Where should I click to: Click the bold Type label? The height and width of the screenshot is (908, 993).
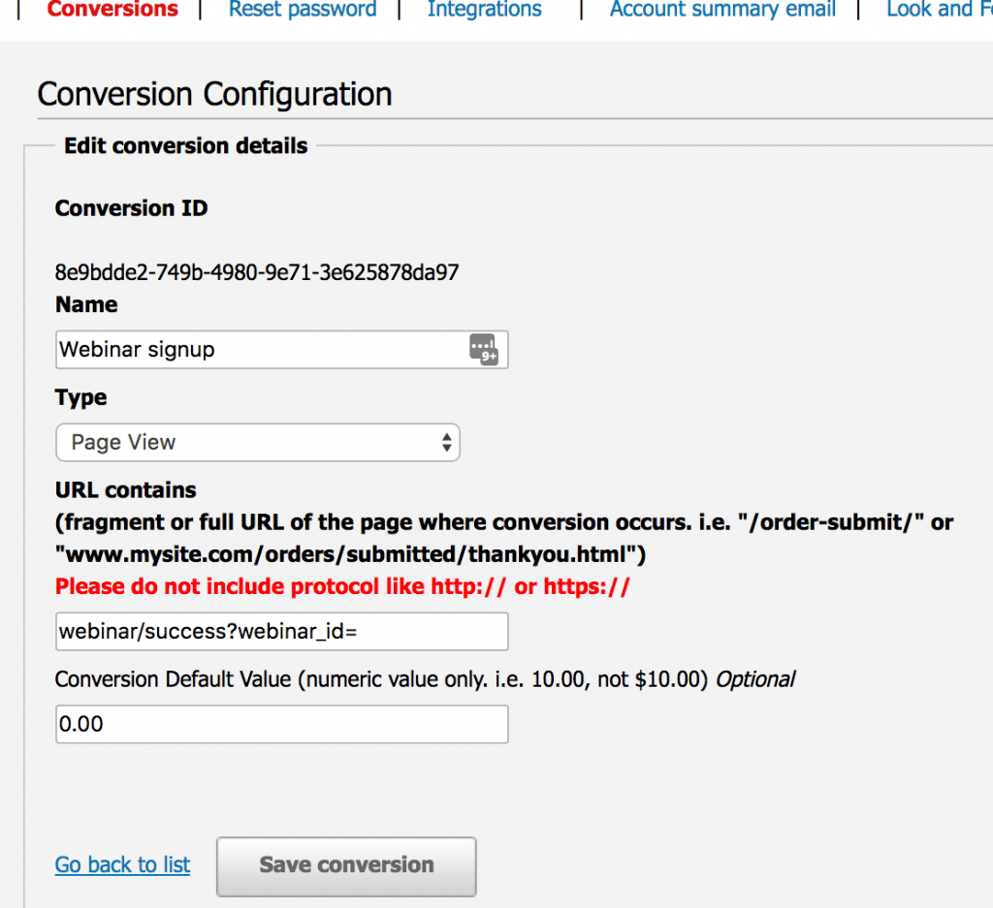point(81,397)
